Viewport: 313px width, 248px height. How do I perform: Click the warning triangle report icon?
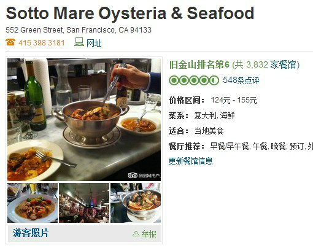tap(136, 233)
